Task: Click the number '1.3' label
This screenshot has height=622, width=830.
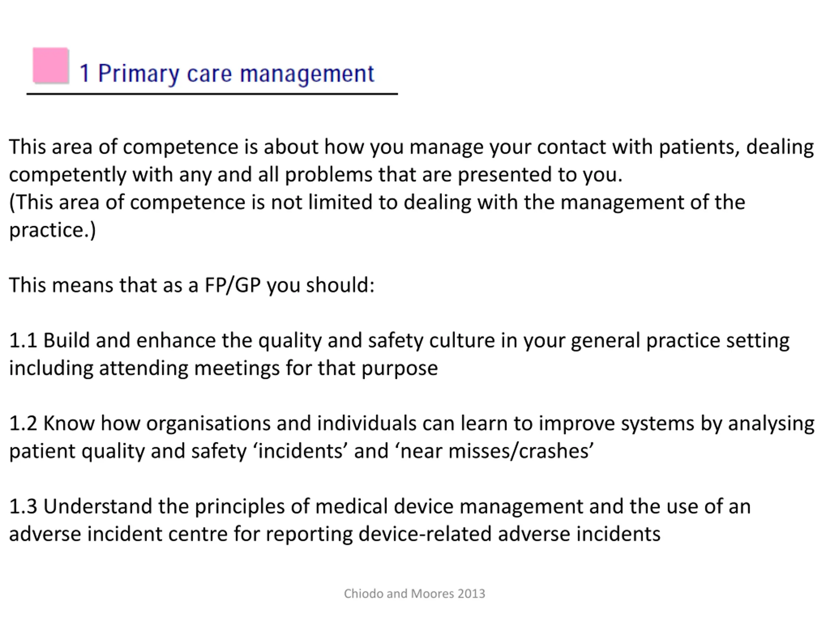Action: point(23,507)
